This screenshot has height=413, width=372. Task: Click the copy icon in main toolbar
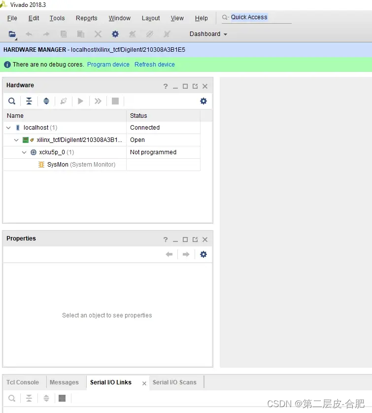[x=64, y=34]
